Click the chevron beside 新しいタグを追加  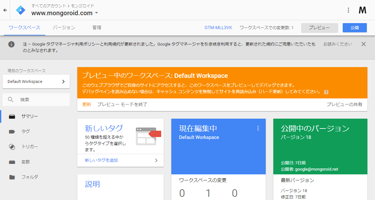pos(156,160)
